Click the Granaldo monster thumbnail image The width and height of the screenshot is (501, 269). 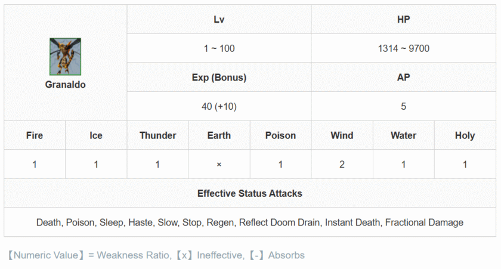65,57
